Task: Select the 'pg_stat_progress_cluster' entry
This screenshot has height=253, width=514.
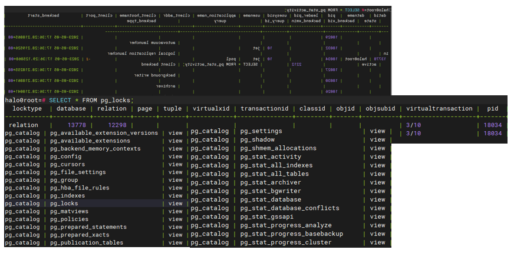Action: (286, 242)
